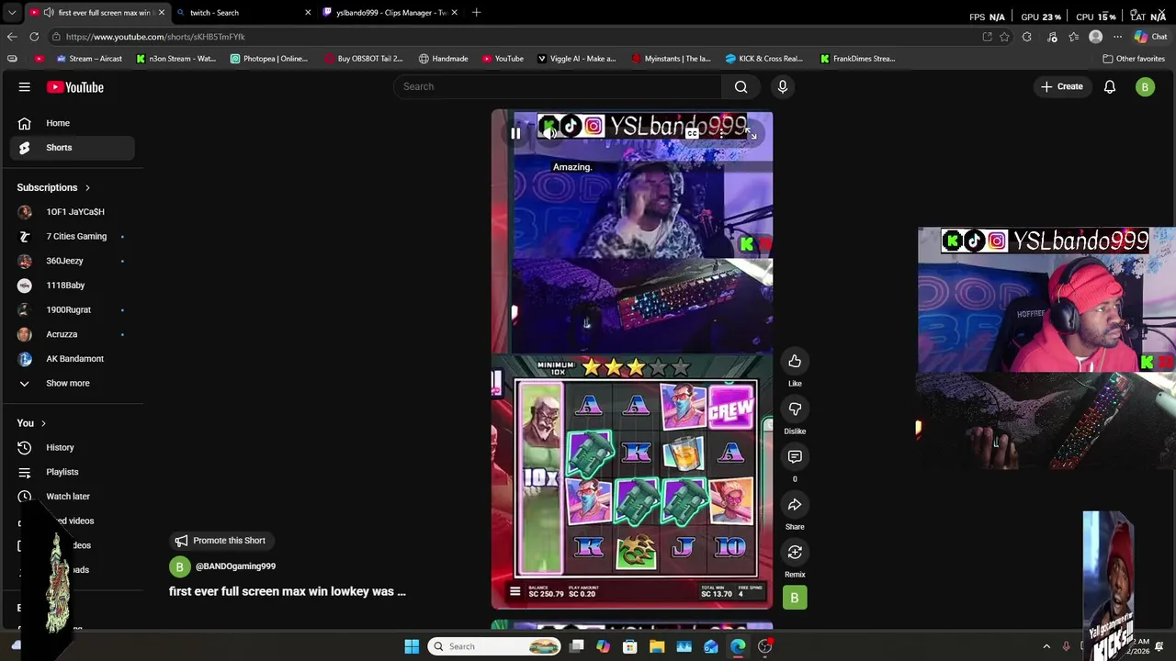Enter fullscreen for the Short
Image resolution: width=1176 pixels, height=661 pixels.
point(752,134)
